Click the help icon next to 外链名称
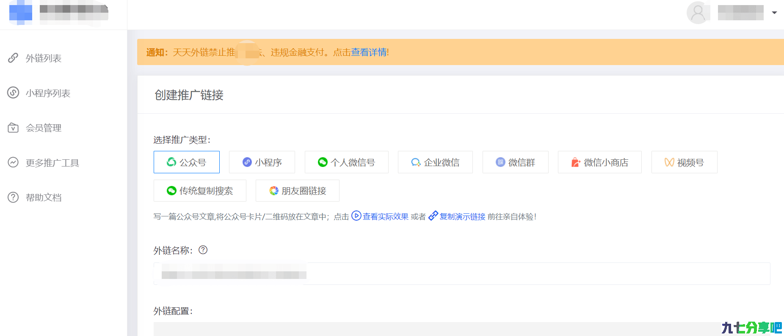The width and height of the screenshot is (784, 336). click(203, 250)
